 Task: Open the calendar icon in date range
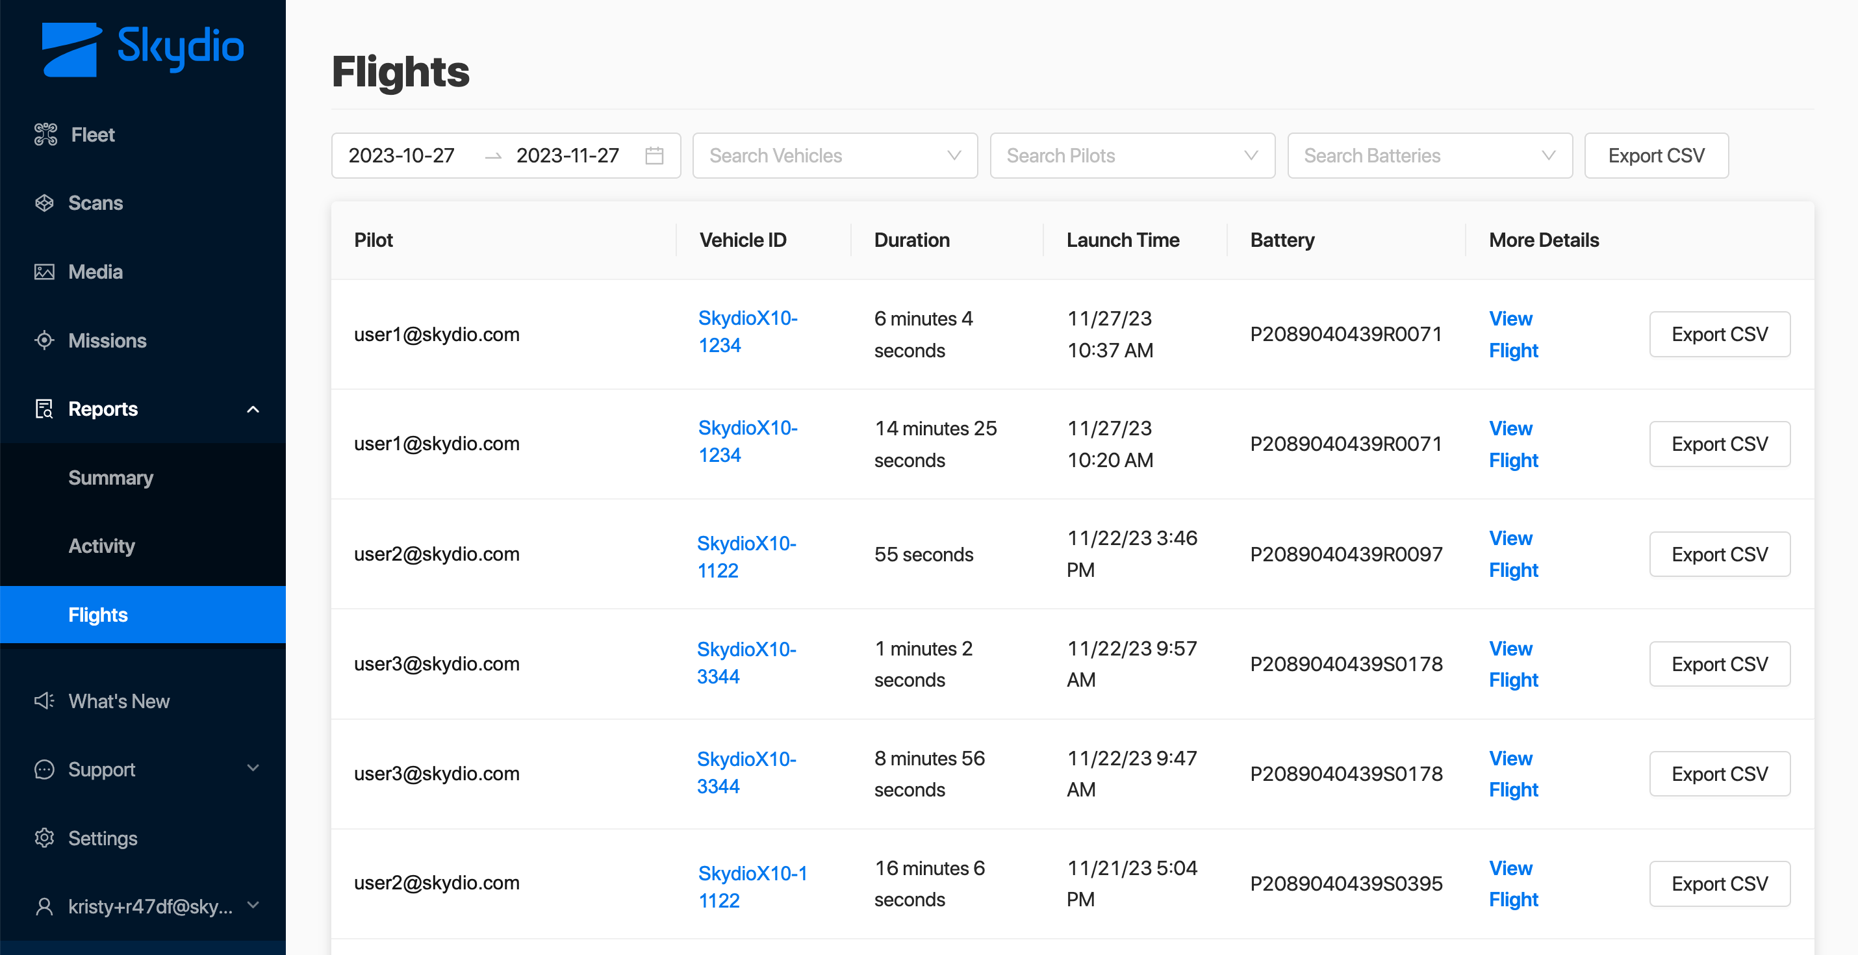pos(654,156)
